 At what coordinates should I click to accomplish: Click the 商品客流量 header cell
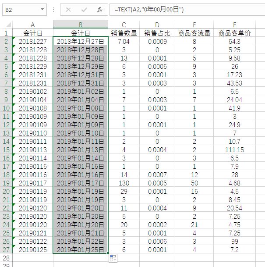(x=194, y=33)
